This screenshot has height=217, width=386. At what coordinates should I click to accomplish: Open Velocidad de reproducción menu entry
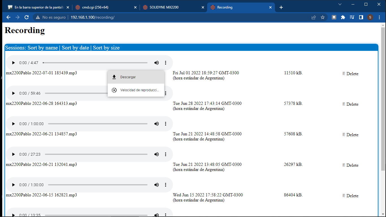pos(136,90)
